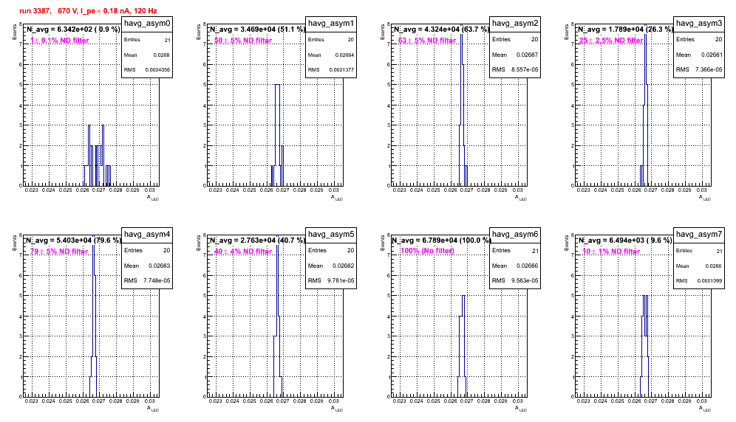
Task: Click Mean 0.02667 in havg_asym2 stats
Action: coord(515,55)
